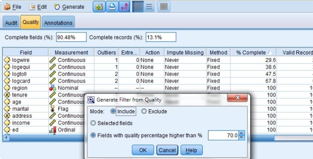Select the Quality tab

[x=31, y=22]
